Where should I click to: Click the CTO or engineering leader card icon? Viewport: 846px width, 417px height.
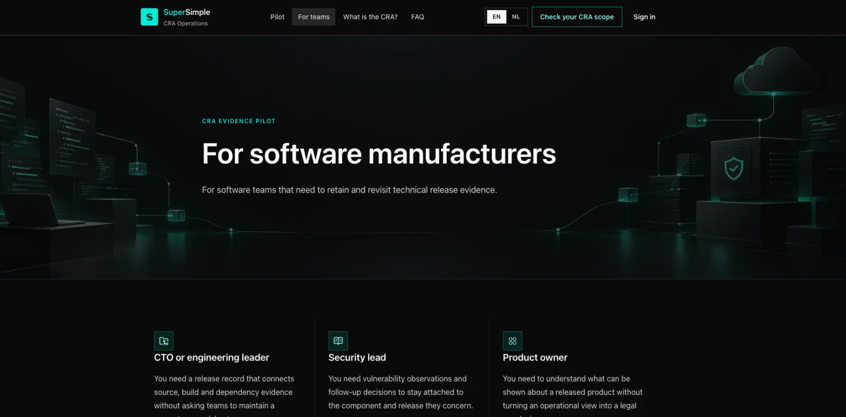[x=163, y=341]
